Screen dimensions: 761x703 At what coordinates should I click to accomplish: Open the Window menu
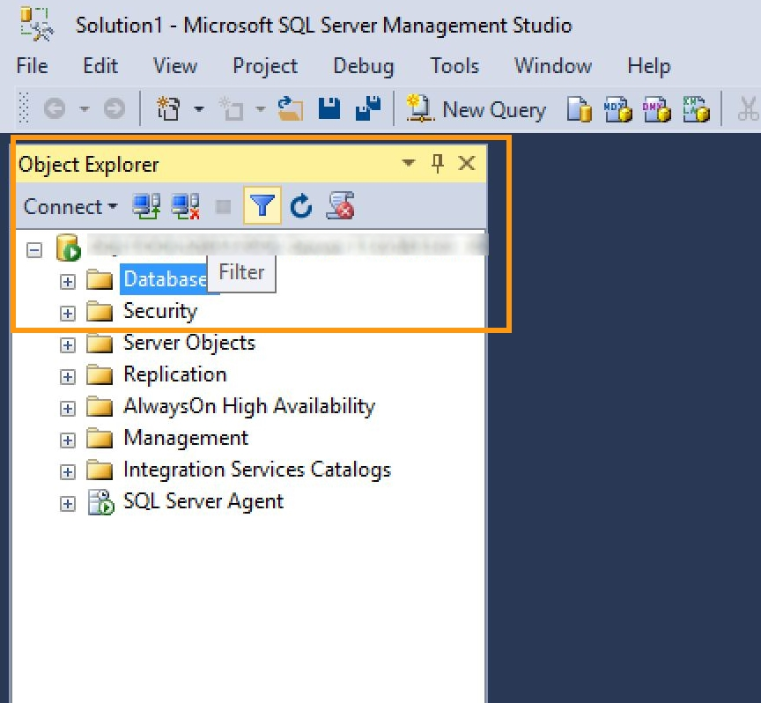click(x=553, y=65)
